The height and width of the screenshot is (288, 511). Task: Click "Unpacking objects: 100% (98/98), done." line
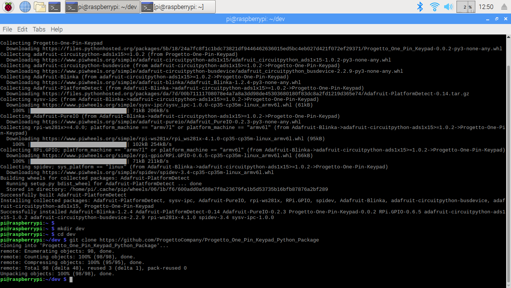click(57, 274)
